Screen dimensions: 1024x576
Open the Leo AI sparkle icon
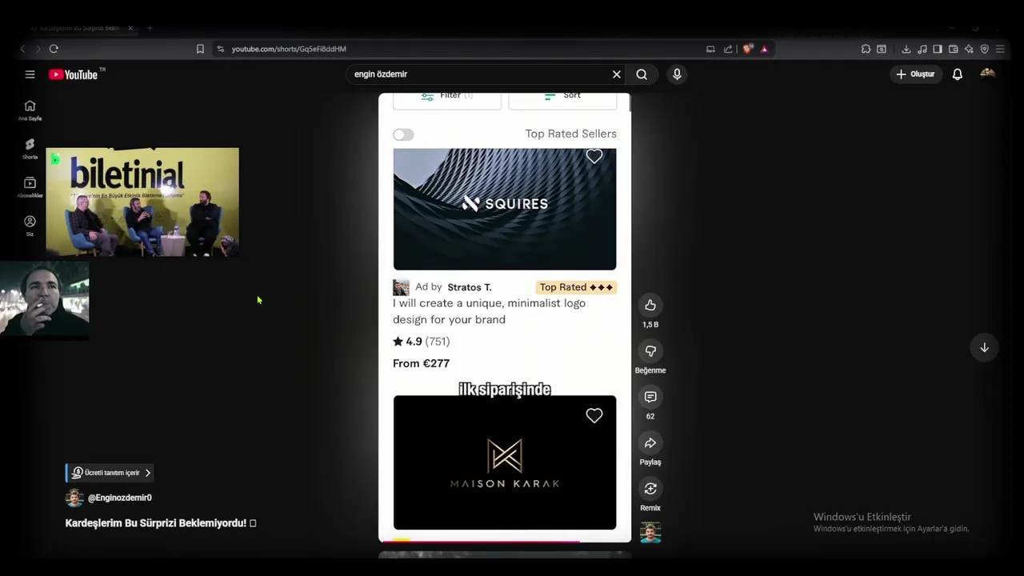tap(969, 49)
